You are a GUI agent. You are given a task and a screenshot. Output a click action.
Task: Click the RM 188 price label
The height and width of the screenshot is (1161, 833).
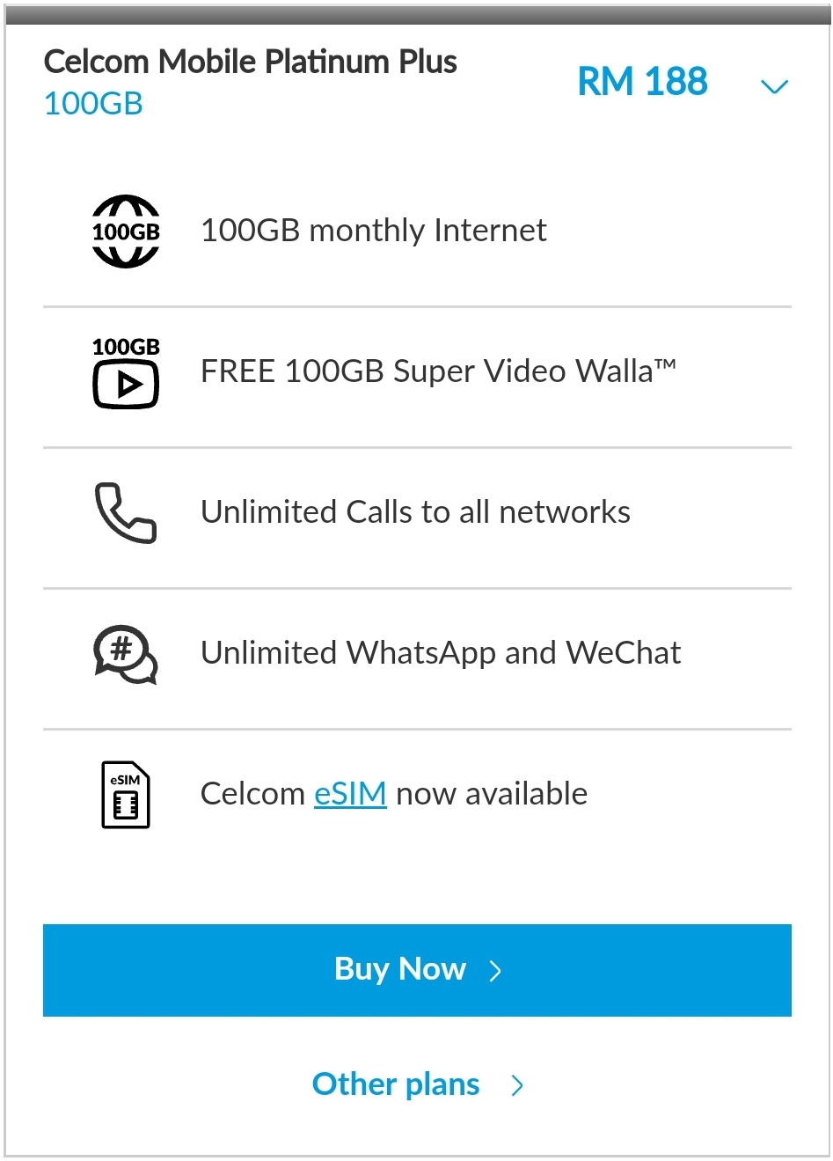tap(642, 82)
